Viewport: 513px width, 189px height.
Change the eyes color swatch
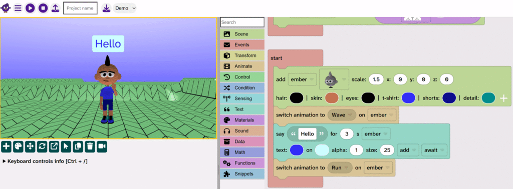(x=368, y=98)
